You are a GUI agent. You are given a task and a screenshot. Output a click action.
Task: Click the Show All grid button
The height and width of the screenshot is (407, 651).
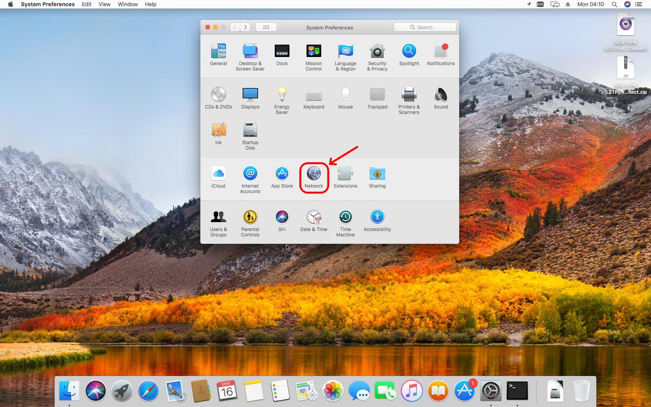point(266,27)
